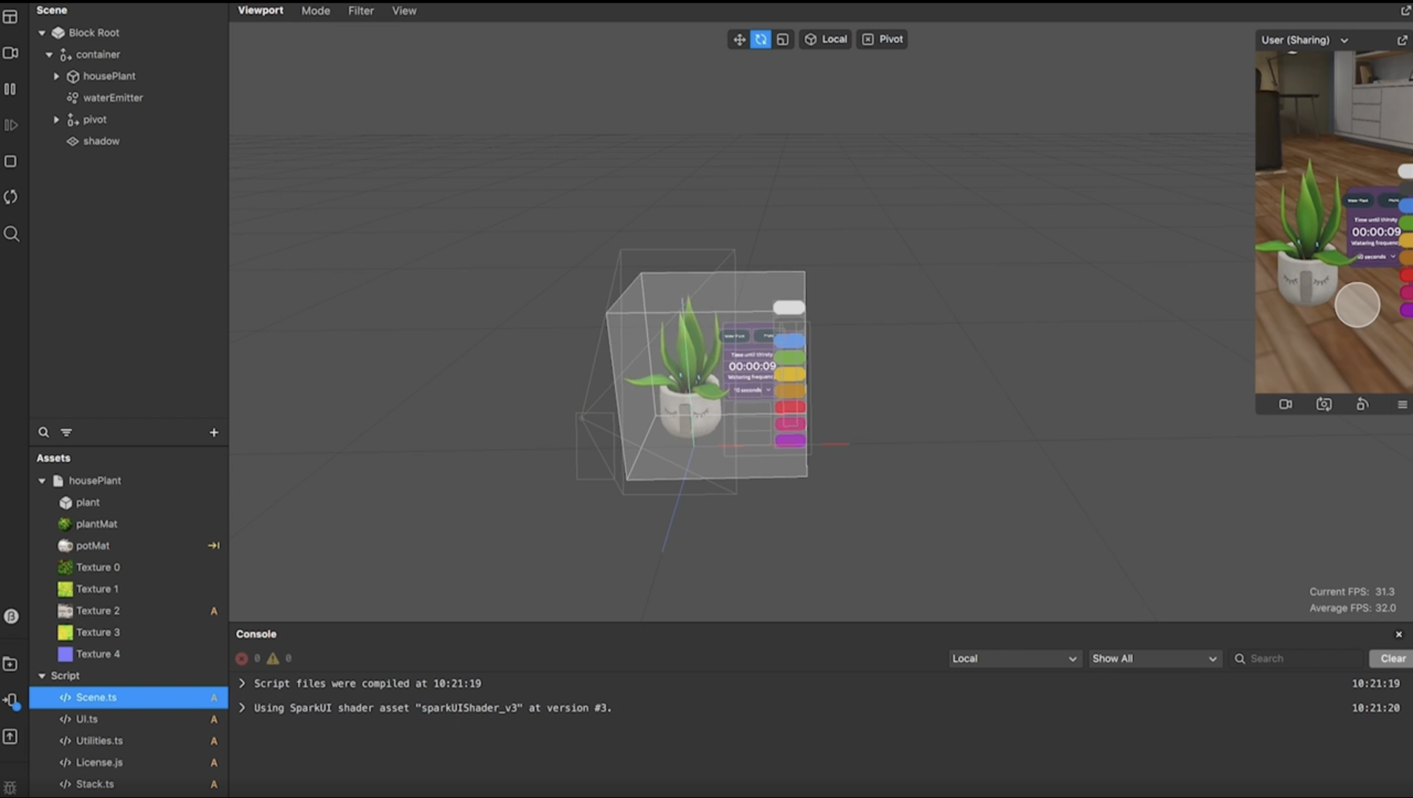Open the search icon in left sidebar
The height and width of the screenshot is (798, 1413).
[x=11, y=234]
